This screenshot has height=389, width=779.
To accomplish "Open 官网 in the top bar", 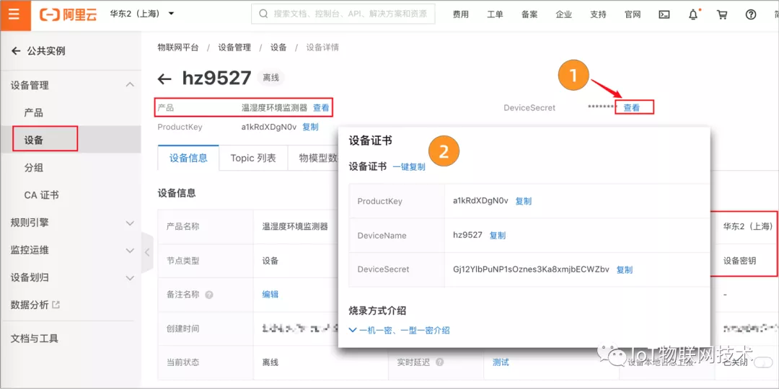I will tap(633, 14).
